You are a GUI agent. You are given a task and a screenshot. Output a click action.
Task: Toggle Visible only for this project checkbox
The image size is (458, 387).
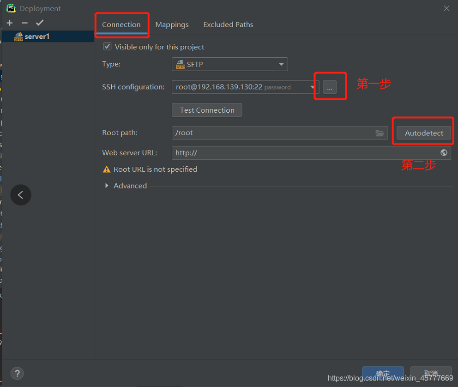pyautogui.click(x=107, y=47)
